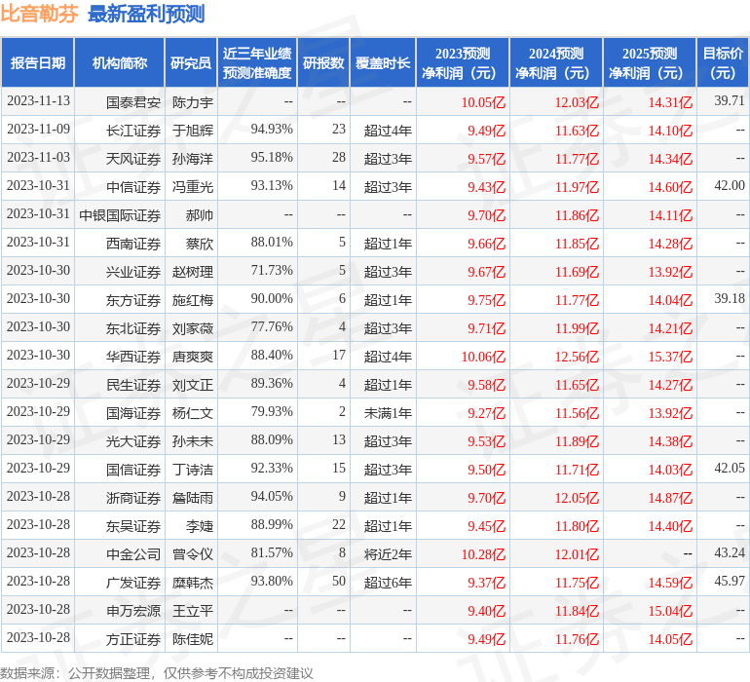Viewport: 750px width, 682px height.
Task: Click accuracy value 88.01%
Action: [272, 243]
